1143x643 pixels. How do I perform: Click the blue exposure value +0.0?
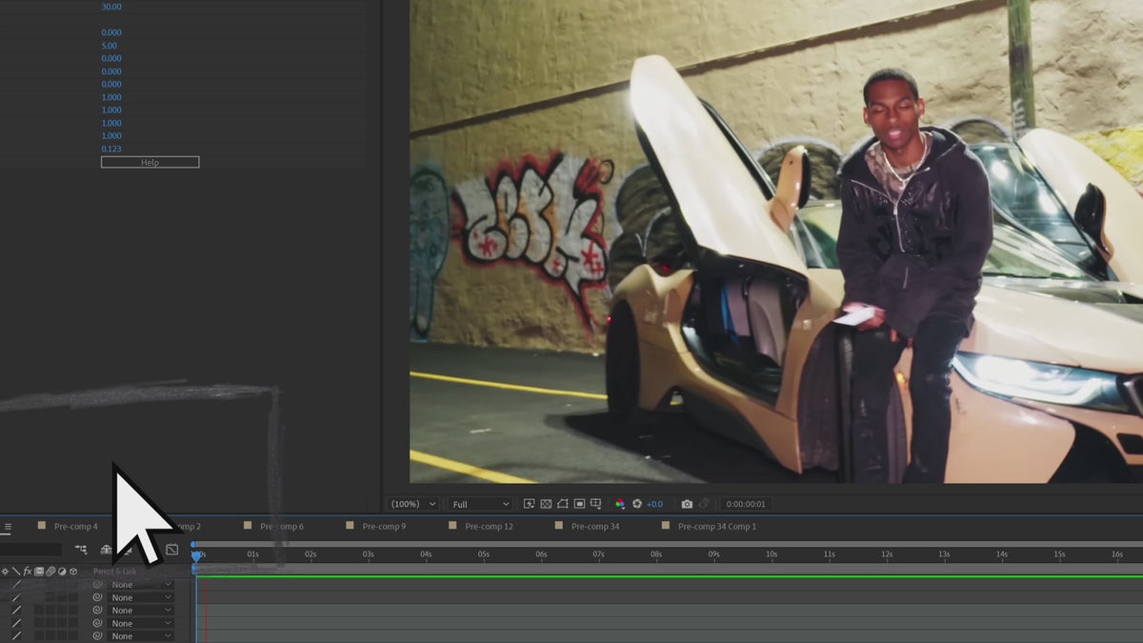coord(654,504)
